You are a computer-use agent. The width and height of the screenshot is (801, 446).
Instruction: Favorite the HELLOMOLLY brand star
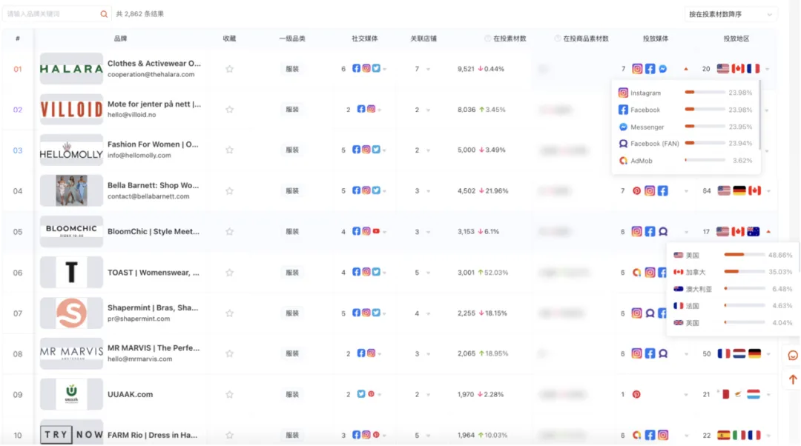pyautogui.click(x=229, y=150)
